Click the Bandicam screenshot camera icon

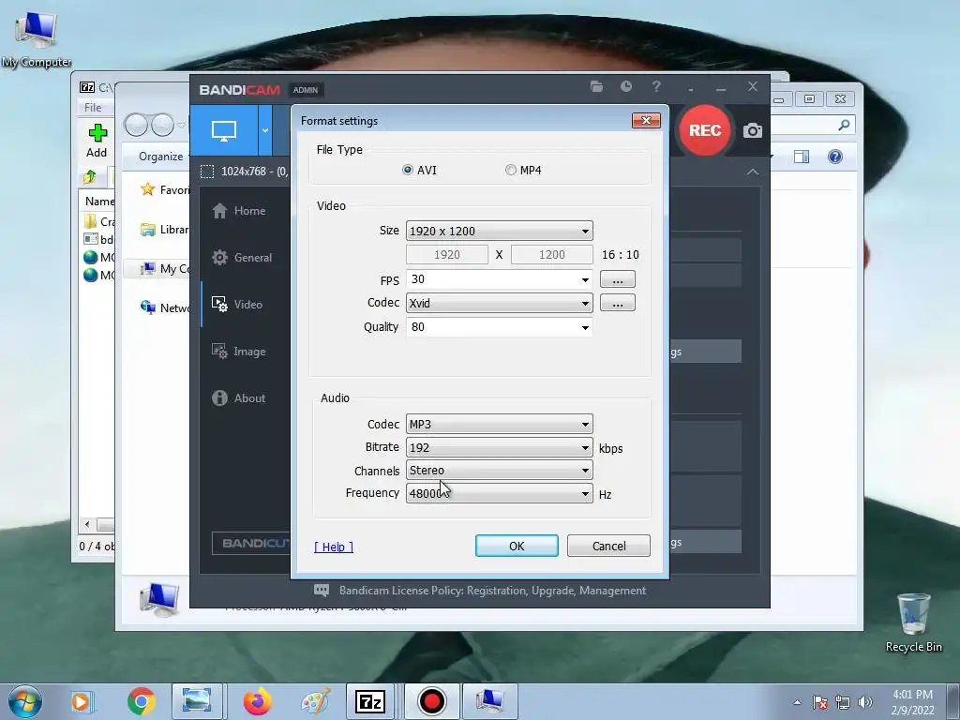tap(753, 130)
